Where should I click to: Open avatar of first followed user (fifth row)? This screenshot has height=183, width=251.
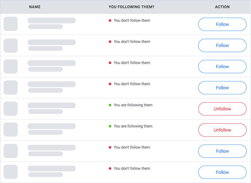[x=10, y=109]
